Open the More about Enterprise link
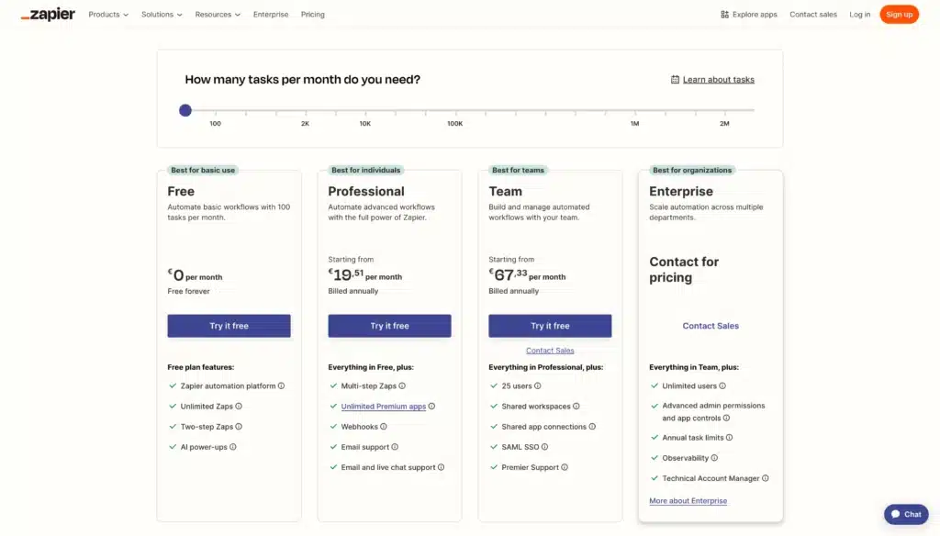This screenshot has height=536, width=940. coord(688,501)
